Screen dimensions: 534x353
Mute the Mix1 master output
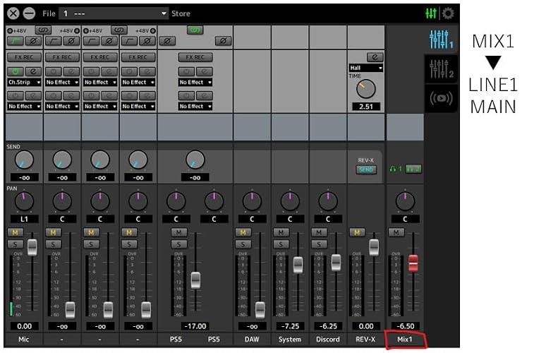[x=396, y=232]
